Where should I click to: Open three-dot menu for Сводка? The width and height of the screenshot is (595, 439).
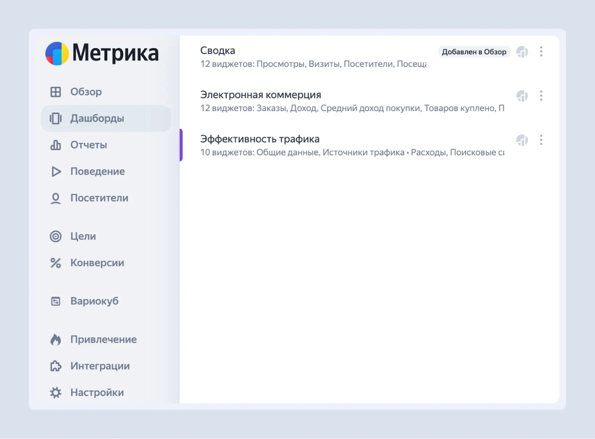pos(541,52)
